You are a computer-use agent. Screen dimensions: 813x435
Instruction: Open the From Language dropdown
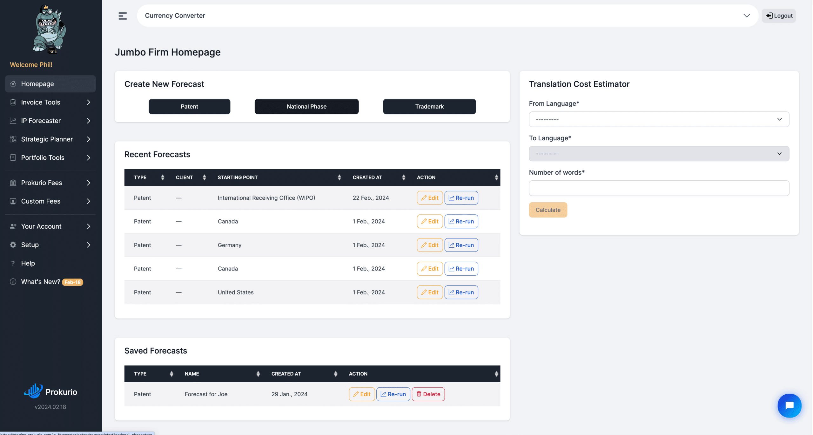(659, 119)
